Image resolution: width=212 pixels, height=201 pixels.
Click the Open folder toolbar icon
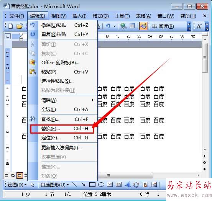(20, 26)
